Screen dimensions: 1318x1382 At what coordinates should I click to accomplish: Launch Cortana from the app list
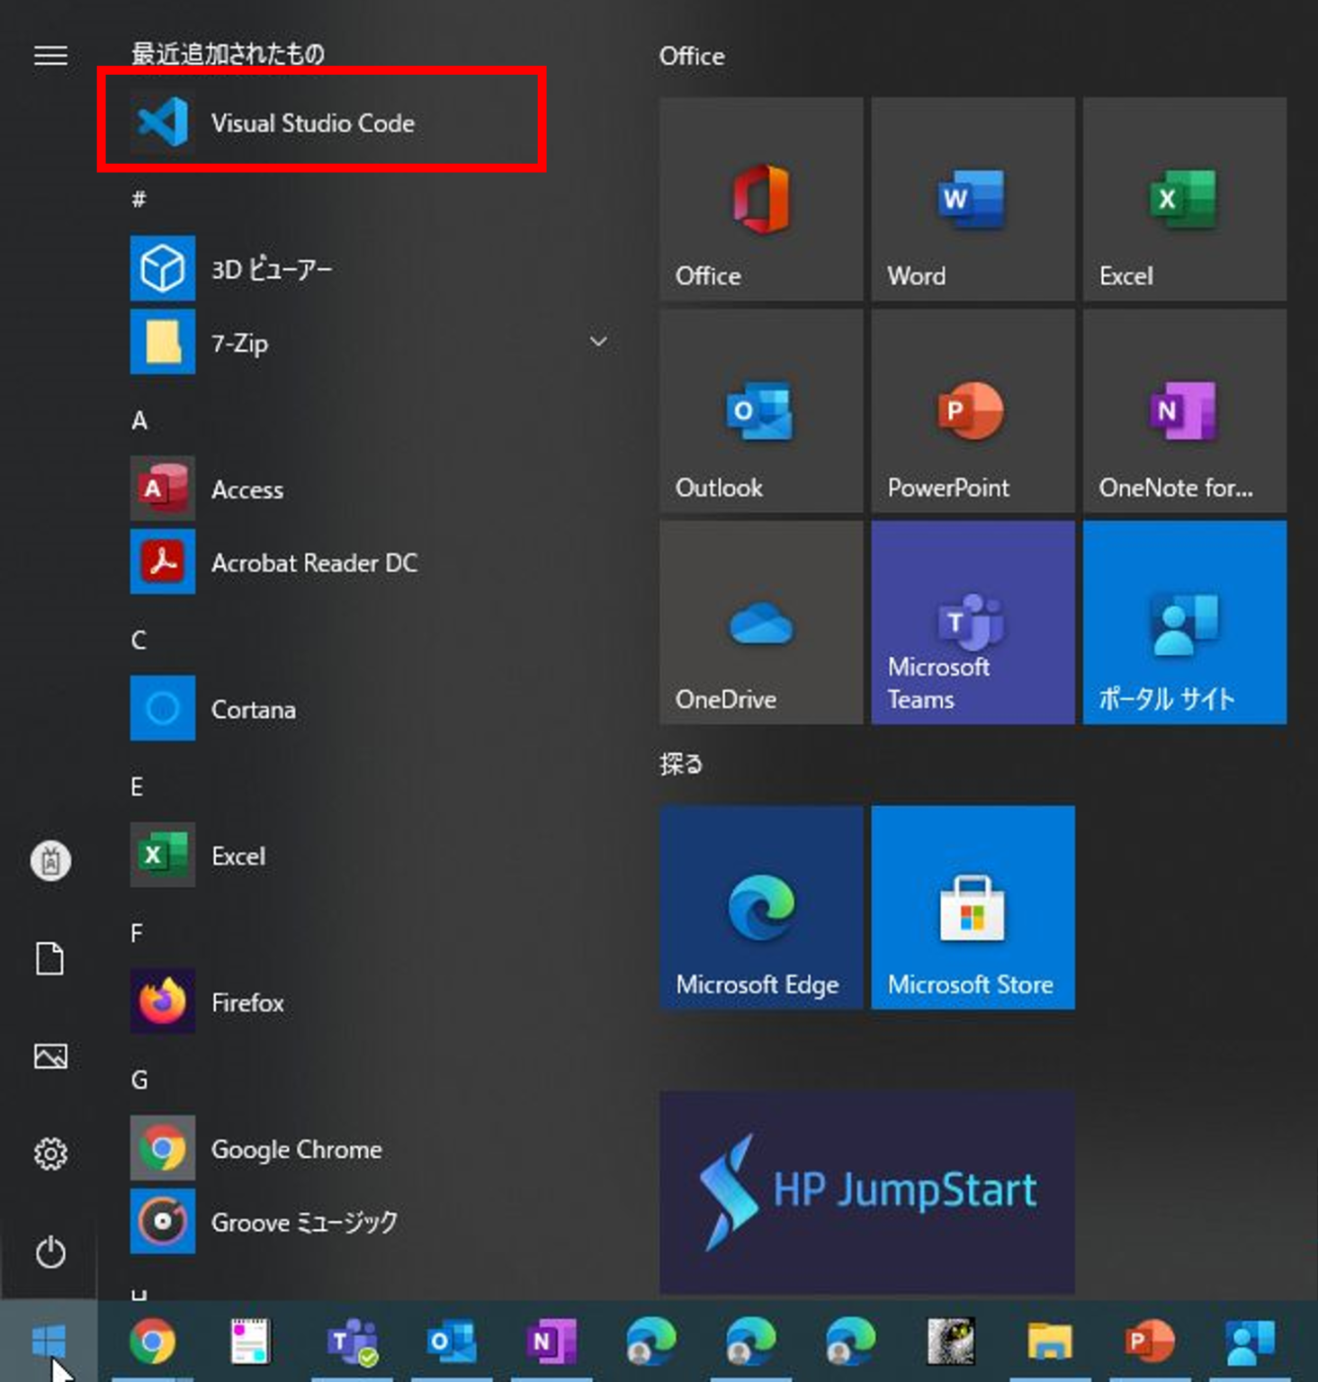[254, 708]
